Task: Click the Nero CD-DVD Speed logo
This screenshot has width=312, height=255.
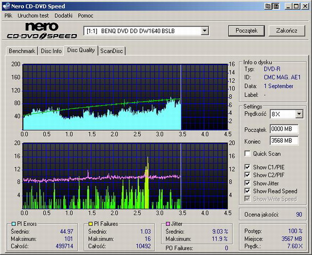Action: pyautogui.click(x=42, y=30)
